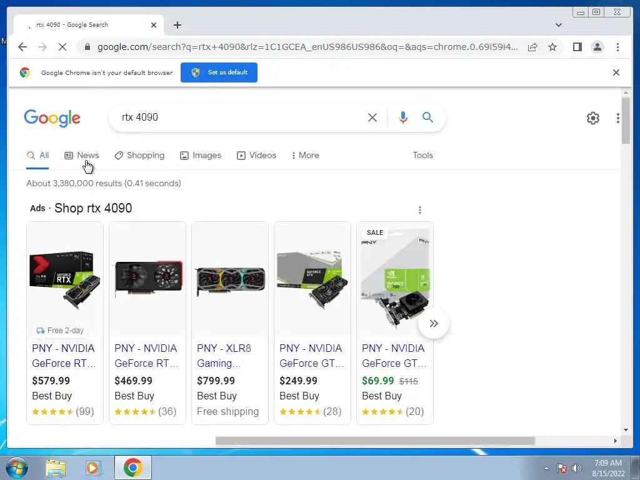Switch to the Shopping tab
This screenshot has height=480, width=640.
click(139, 156)
